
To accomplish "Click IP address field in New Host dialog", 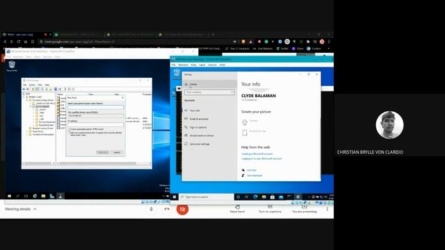I will pos(96,124).
